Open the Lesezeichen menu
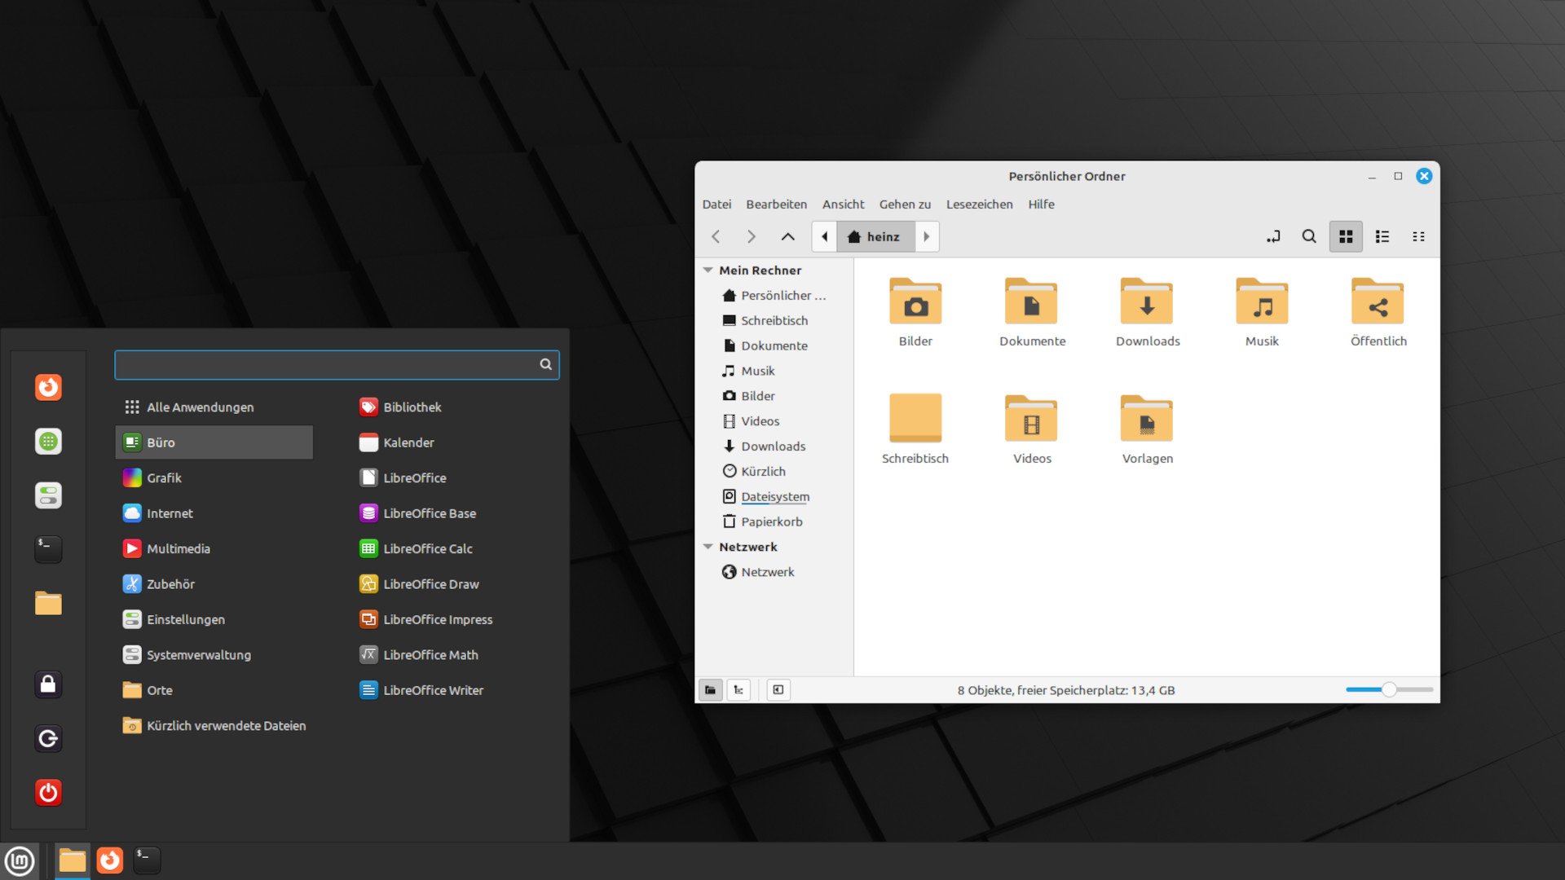 (x=979, y=204)
